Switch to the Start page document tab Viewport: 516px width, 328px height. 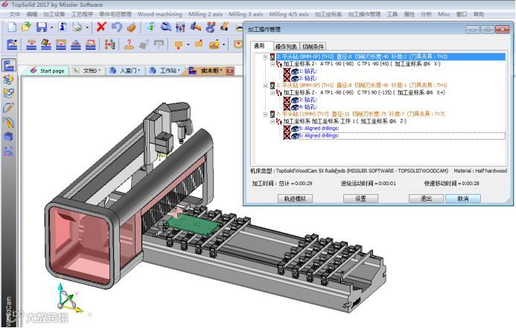[x=48, y=71]
